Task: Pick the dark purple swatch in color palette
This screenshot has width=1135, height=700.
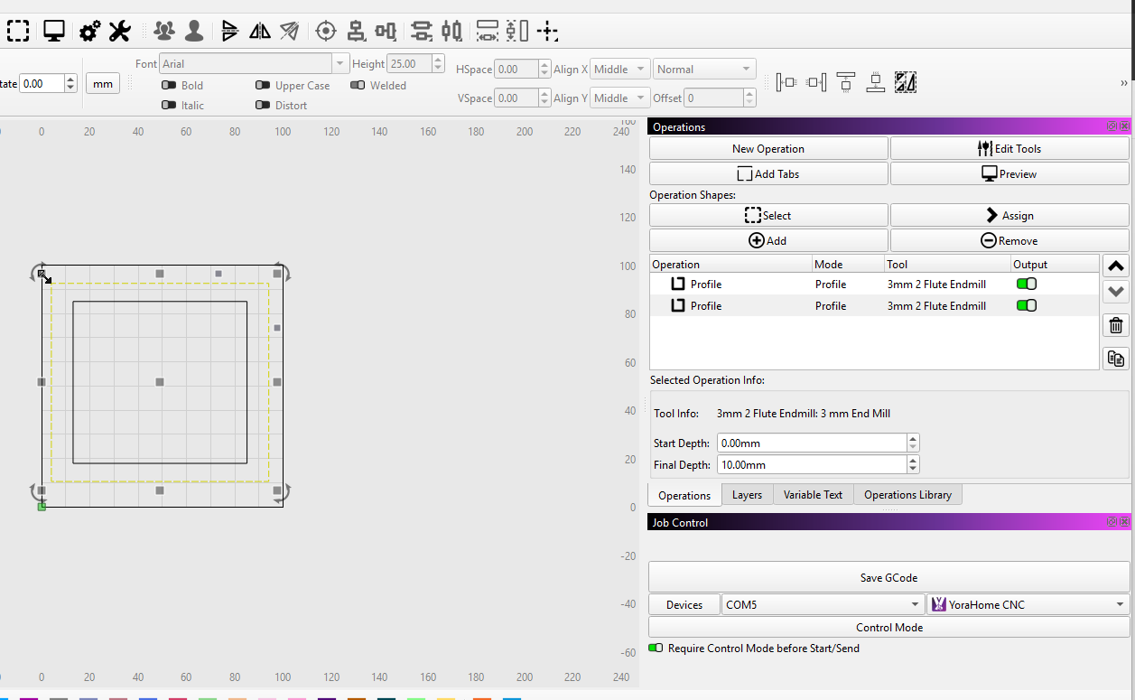Action: coord(327,698)
